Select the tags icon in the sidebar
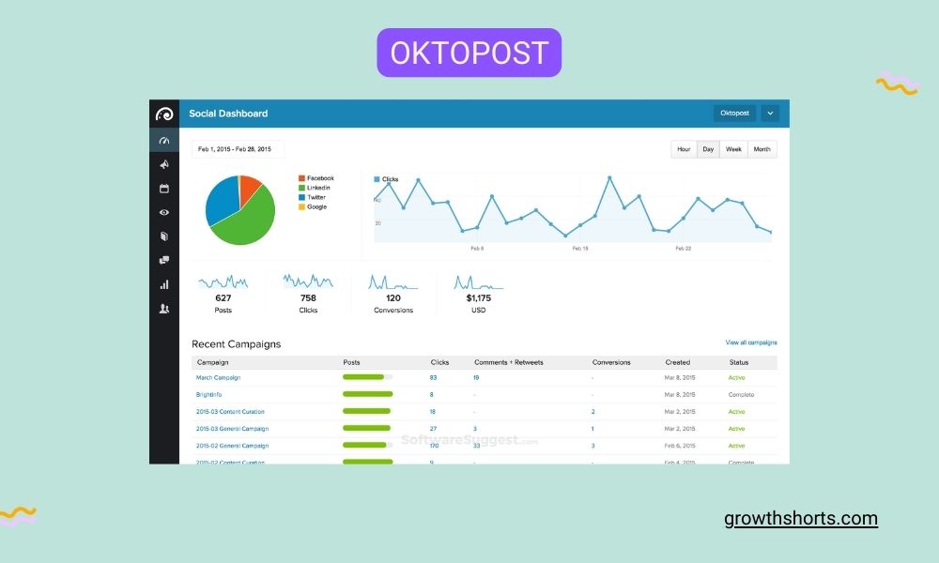 click(x=164, y=235)
